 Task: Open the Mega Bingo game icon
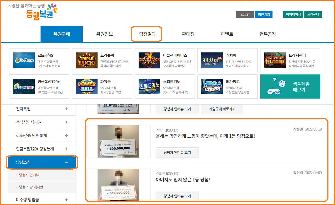click(212, 87)
